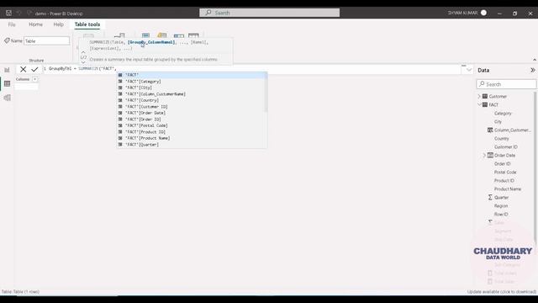This screenshot has width=538, height=303.
Task: Click the Data pane vertical scrollbar
Action: pos(535,167)
